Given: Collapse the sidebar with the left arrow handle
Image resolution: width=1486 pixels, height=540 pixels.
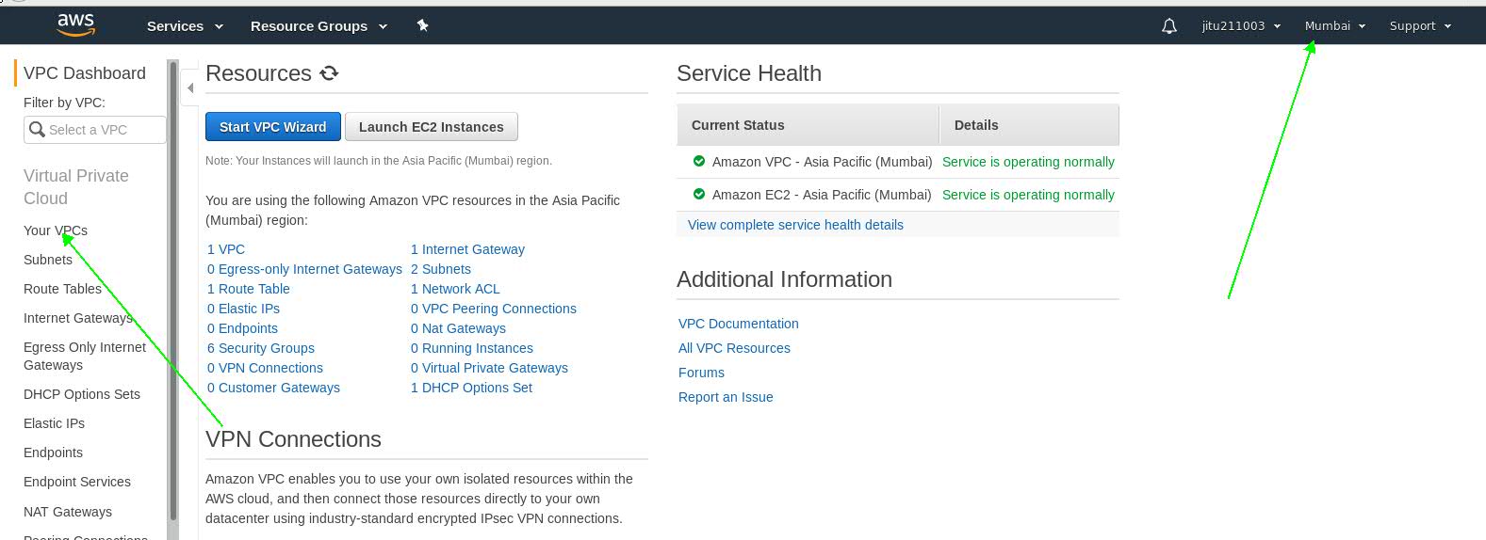Looking at the screenshot, I should click(189, 88).
